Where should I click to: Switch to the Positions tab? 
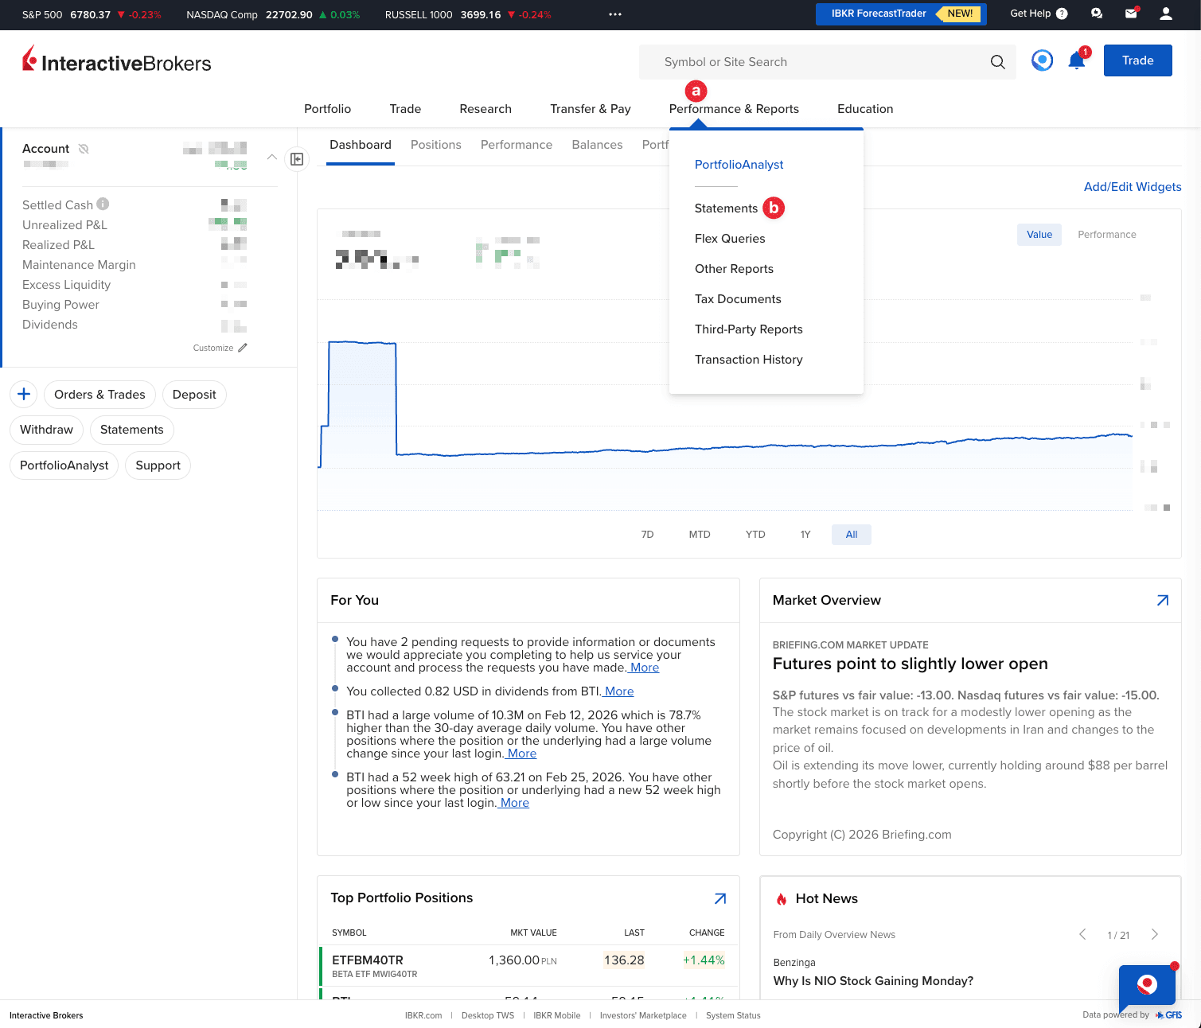[435, 145]
